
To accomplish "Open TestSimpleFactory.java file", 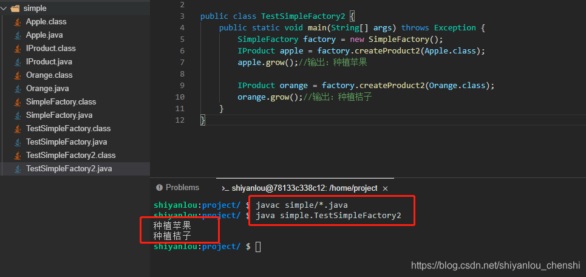I will tap(67, 142).
